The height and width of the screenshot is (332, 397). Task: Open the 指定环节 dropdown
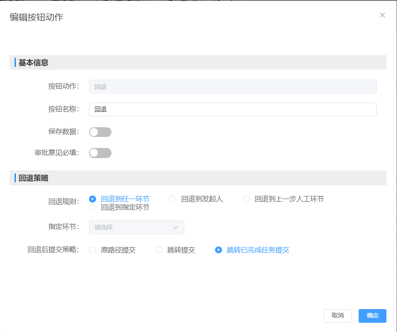(x=136, y=227)
